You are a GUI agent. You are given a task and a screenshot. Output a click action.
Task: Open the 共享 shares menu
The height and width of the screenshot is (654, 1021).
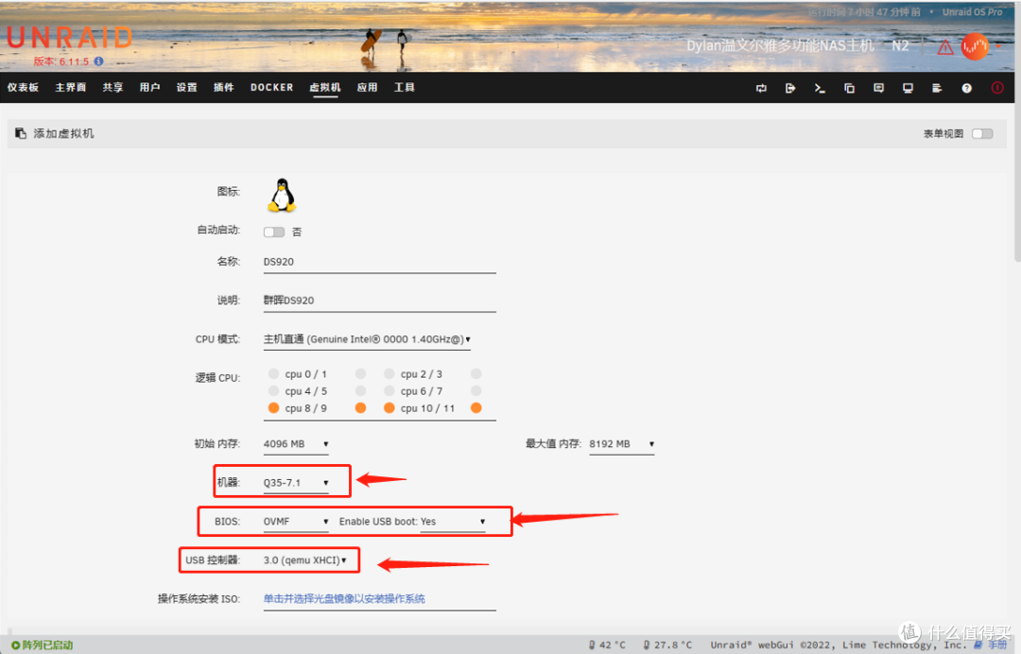(x=112, y=87)
